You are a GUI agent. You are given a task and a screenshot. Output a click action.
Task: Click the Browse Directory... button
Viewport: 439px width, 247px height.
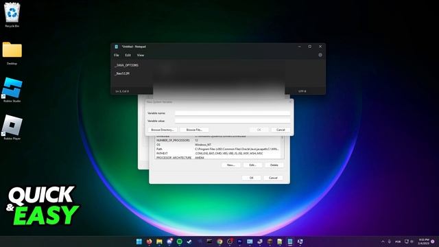click(x=163, y=130)
